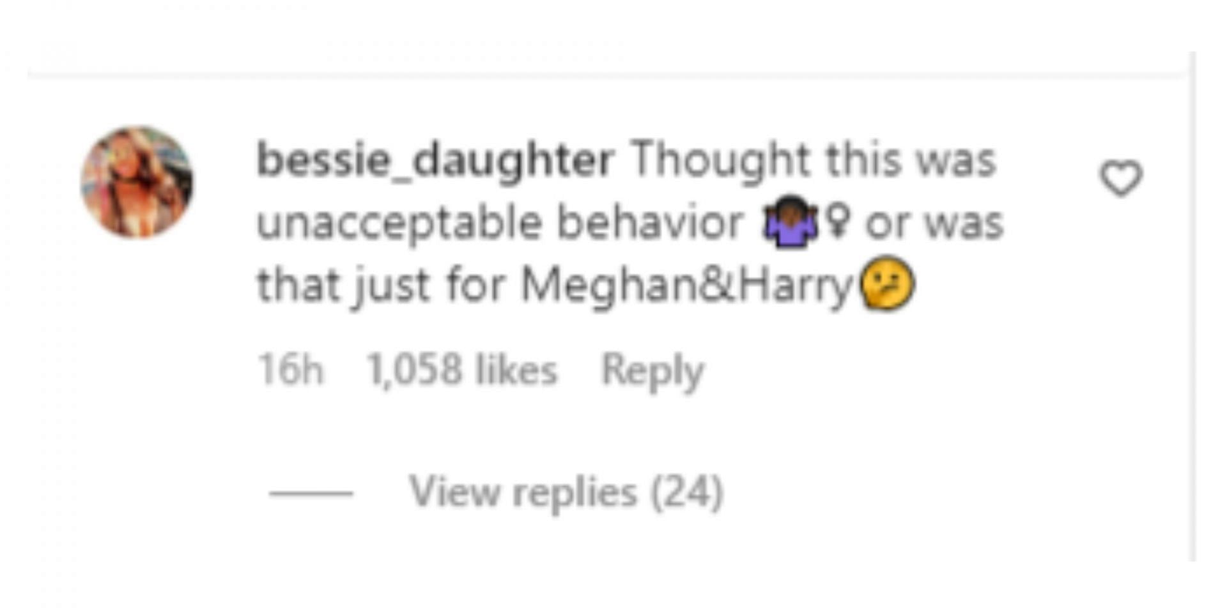1227x613 pixels.
Task: Click the vertical scrollbar on right edge
Action: point(1192,306)
